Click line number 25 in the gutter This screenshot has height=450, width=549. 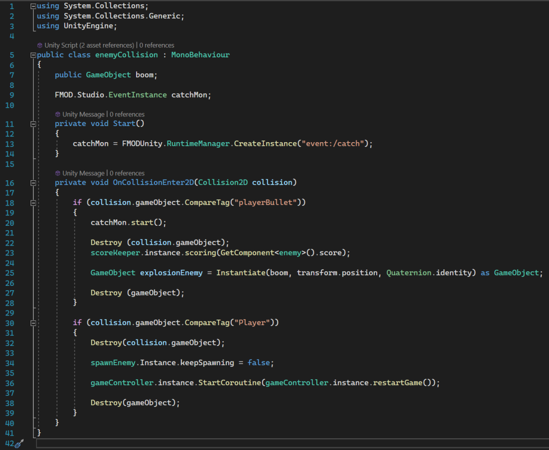[x=11, y=273]
